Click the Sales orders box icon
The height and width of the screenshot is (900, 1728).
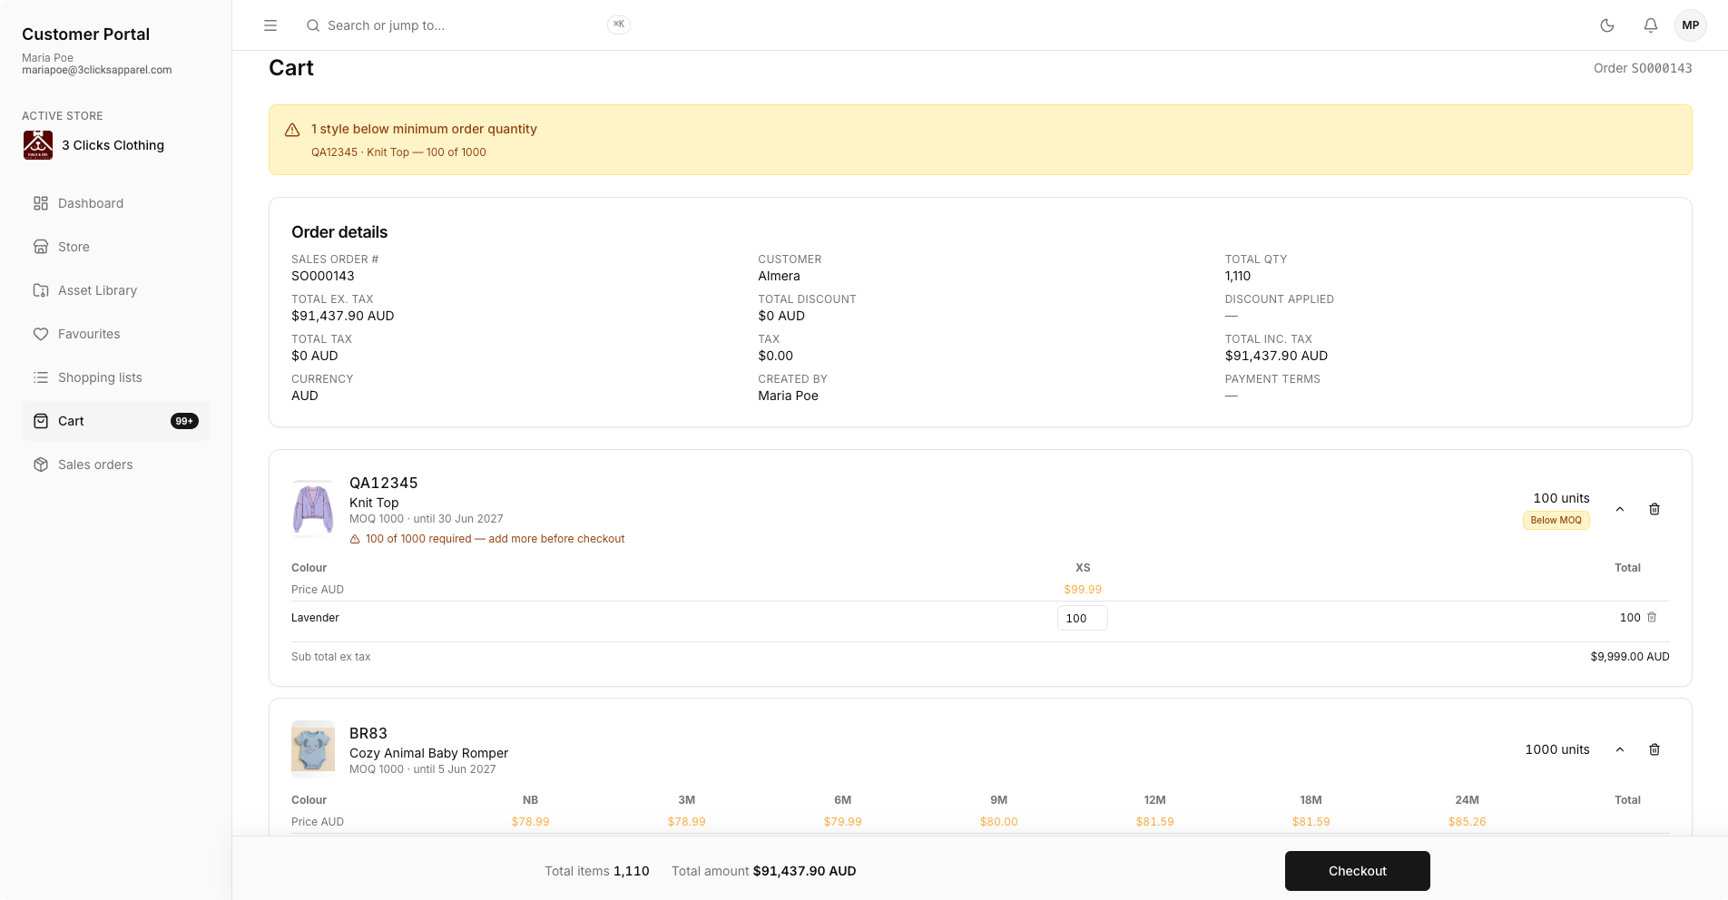[x=41, y=465]
